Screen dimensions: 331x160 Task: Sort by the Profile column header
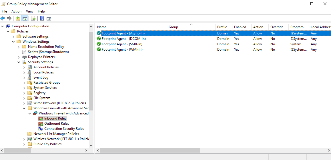pyautogui.click(x=224, y=27)
